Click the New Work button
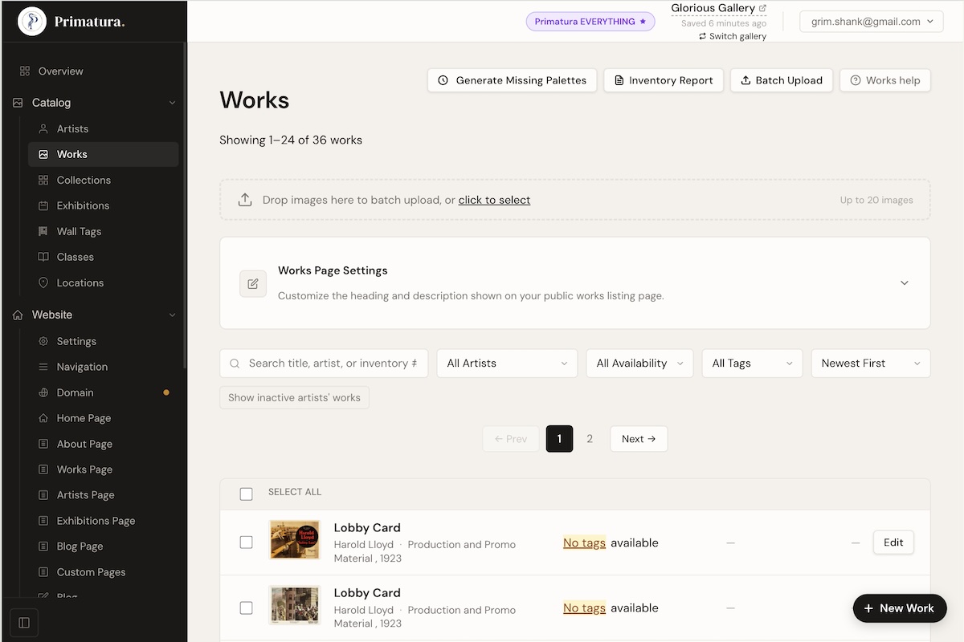Image resolution: width=964 pixels, height=642 pixels. (900, 608)
